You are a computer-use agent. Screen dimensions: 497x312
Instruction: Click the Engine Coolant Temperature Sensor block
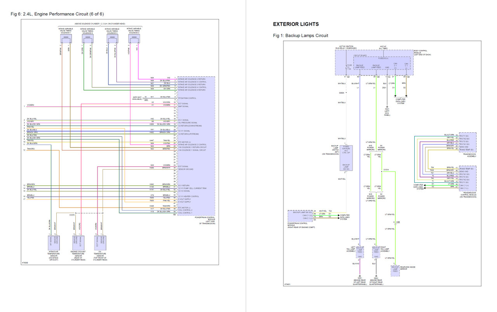(x=79, y=243)
